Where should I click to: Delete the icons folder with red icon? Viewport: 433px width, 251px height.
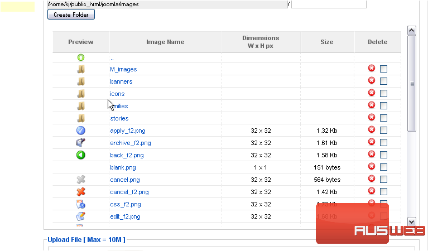point(372,93)
